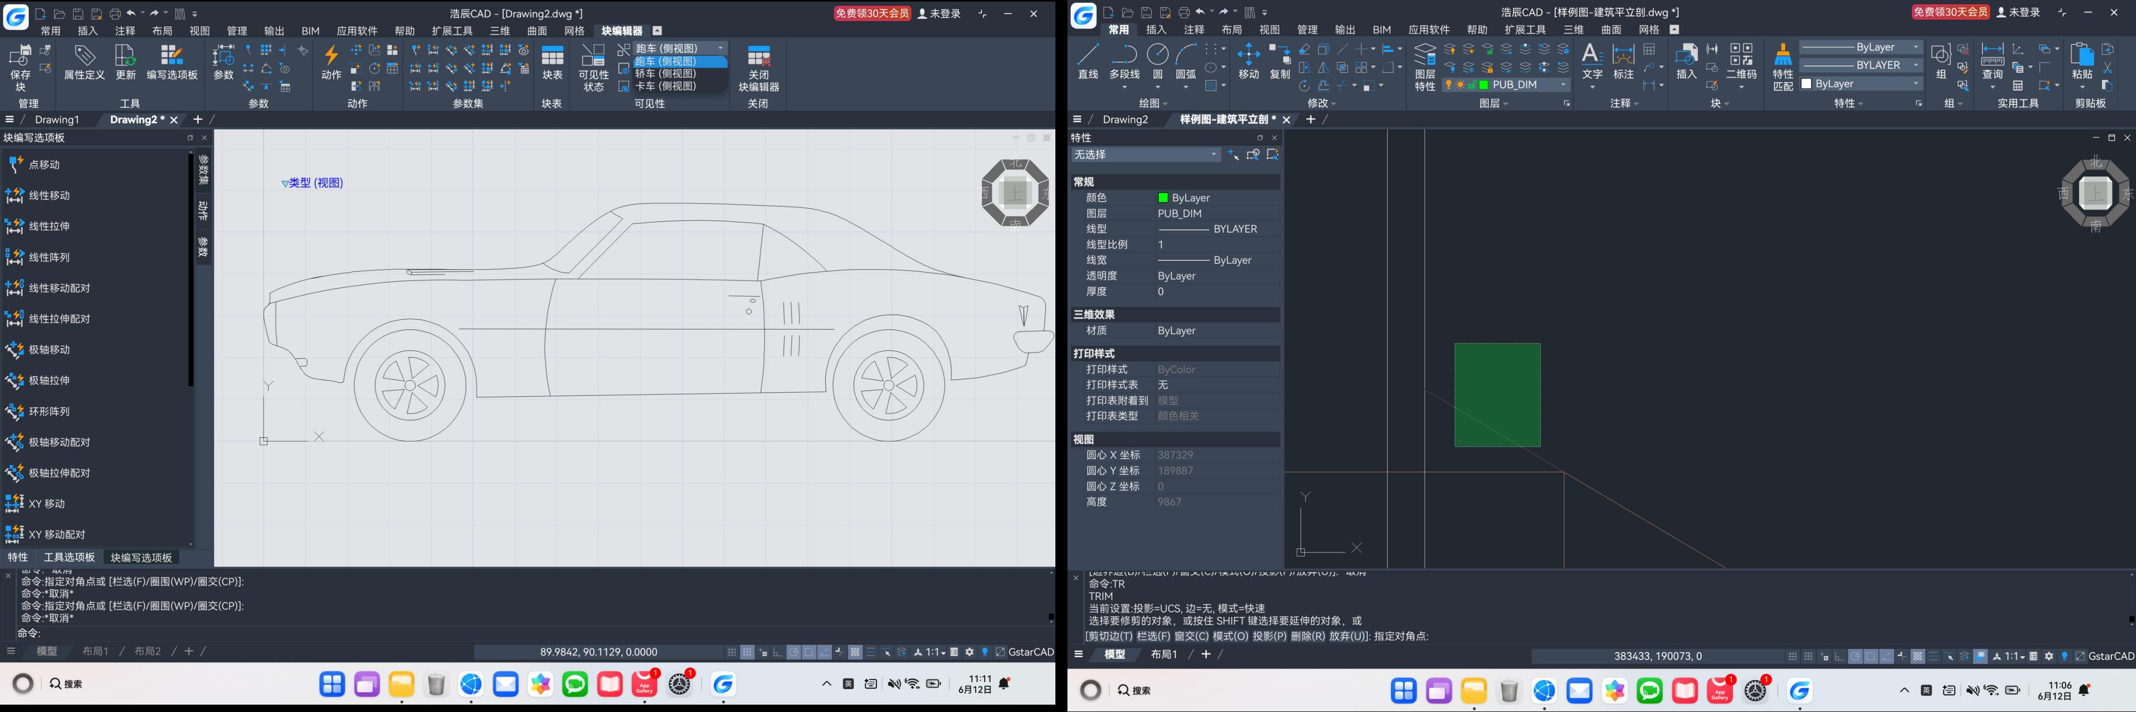Viewport: 2136px width, 712px height.
Task: Select the Line (直线) tool in right window
Action: 1087,62
